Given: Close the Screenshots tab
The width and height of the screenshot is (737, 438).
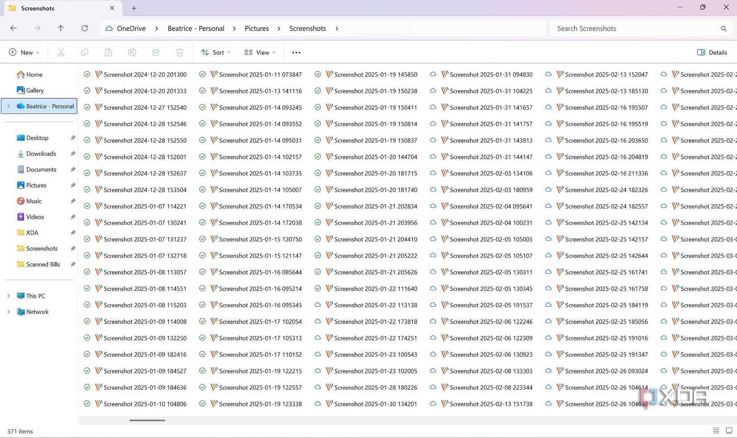Looking at the screenshot, I should tap(112, 8).
